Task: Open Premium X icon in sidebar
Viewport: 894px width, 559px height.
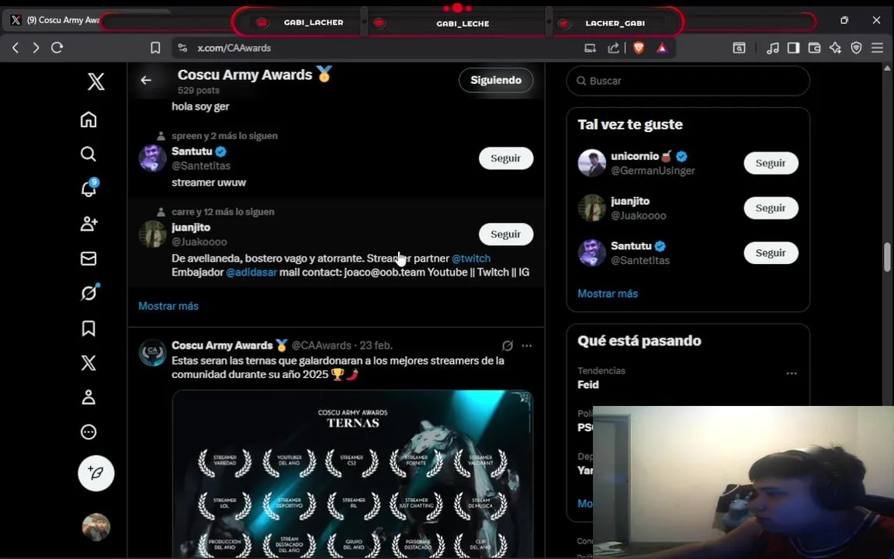Action: 88,363
